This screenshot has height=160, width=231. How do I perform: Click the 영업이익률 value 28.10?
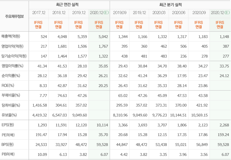82,66
